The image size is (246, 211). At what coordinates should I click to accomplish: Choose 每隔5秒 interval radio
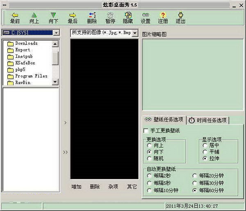pos(149,183)
